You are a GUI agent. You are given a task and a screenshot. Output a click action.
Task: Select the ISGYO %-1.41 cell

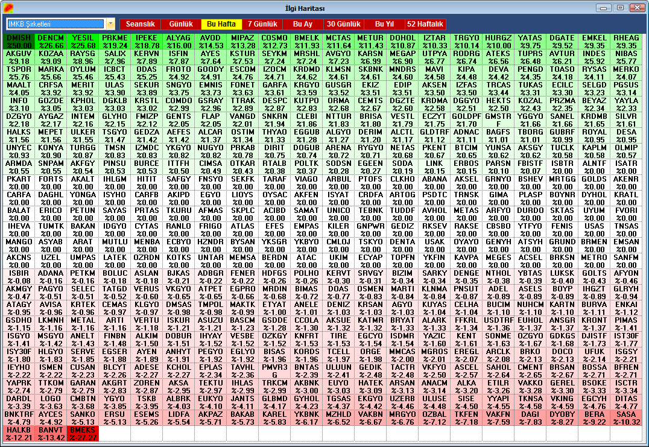pos(19,340)
